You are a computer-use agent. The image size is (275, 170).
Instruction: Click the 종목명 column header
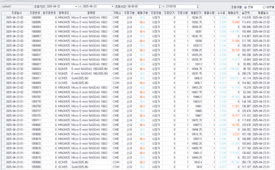click(x=91, y=13)
